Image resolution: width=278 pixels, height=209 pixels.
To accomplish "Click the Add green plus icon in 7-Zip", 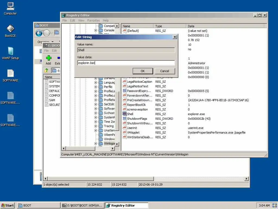I will click(49, 58).
